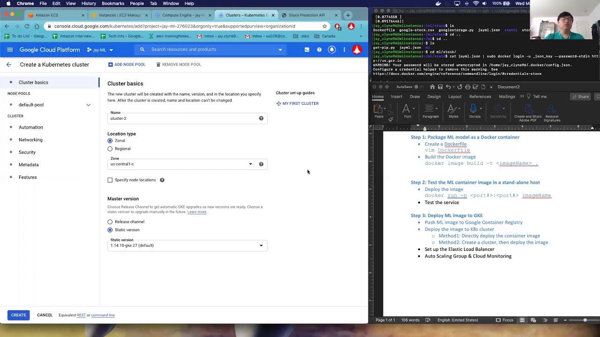Switch to the Amazon ECS tab
600x337 pixels.
pos(55,15)
